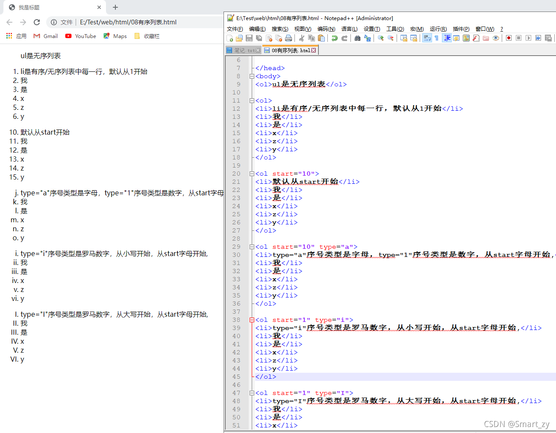The width and height of the screenshot is (556, 433).
Task: Open the YouTube bookmark
Action: [x=81, y=36]
